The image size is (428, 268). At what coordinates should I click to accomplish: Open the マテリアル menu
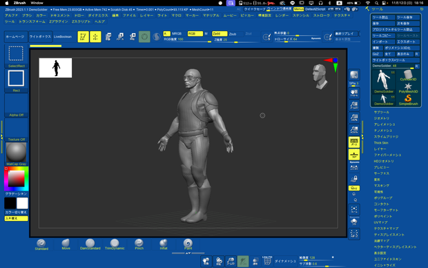coord(211,16)
